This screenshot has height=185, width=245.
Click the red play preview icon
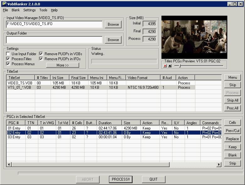click(x=165, y=66)
